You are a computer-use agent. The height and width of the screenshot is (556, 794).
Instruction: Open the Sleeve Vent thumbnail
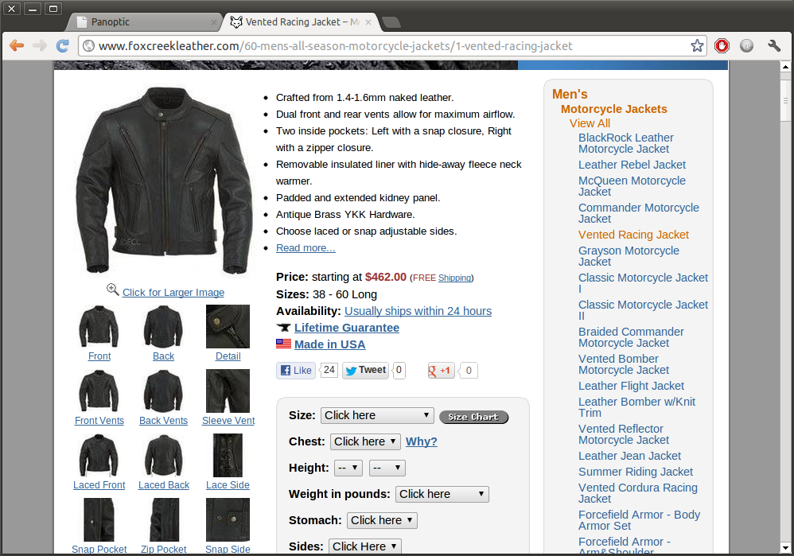(228, 391)
